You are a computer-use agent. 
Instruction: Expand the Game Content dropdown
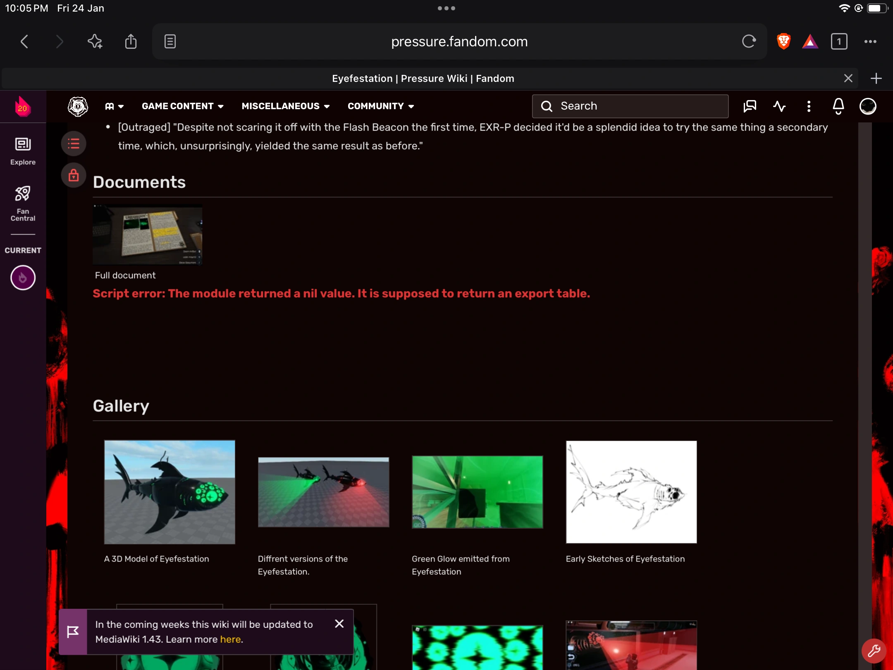pos(182,106)
